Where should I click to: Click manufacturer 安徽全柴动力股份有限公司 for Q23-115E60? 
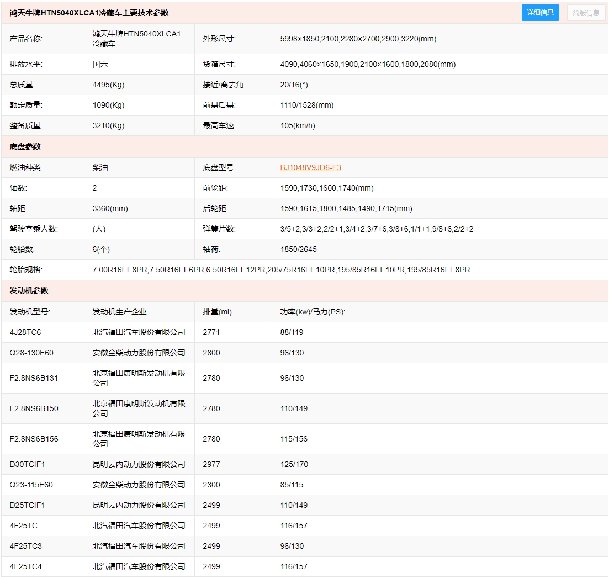139,485
